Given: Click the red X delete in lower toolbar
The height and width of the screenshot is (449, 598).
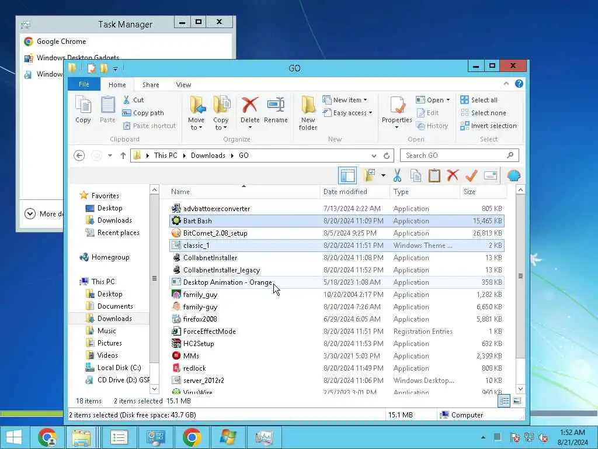Looking at the screenshot, I should point(453,175).
